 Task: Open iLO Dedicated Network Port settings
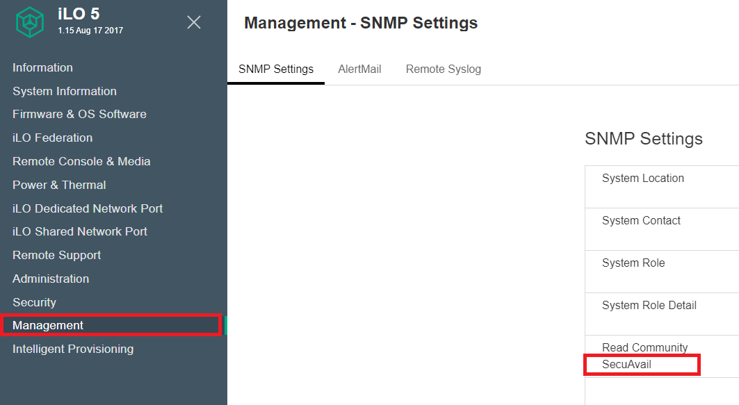(x=87, y=208)
